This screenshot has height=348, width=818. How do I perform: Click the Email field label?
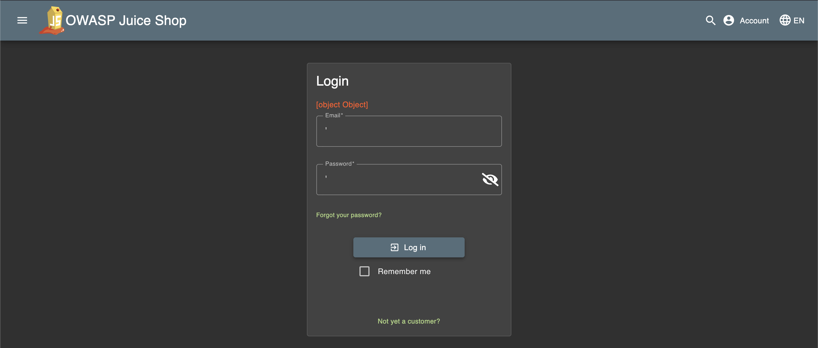[x=333, y=115]
